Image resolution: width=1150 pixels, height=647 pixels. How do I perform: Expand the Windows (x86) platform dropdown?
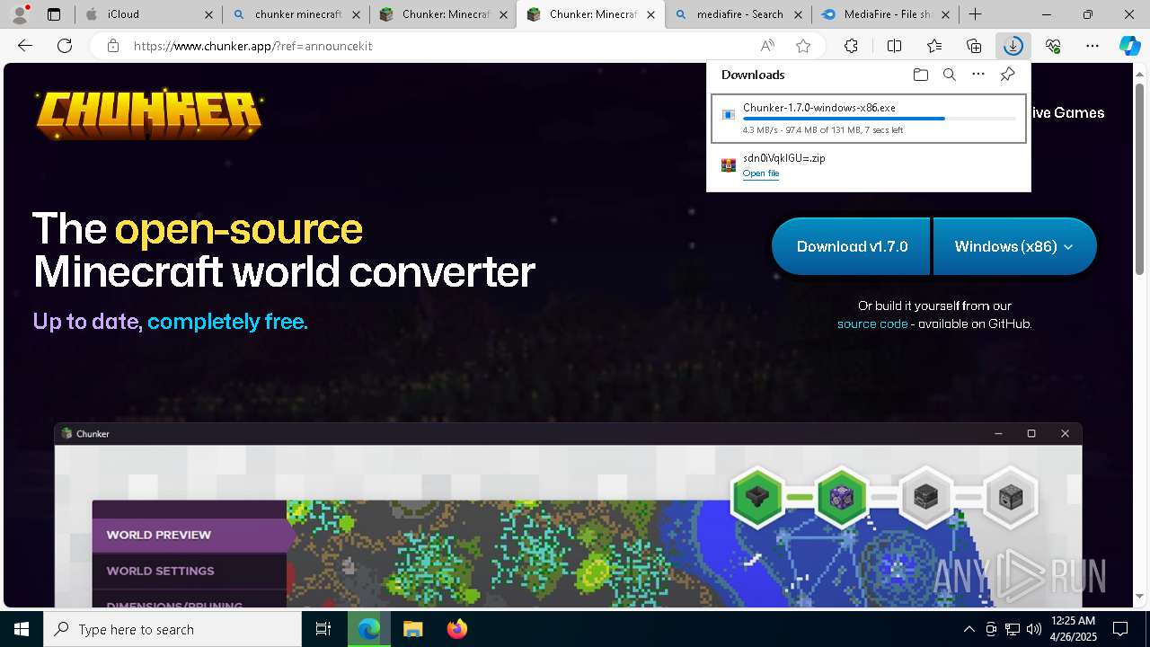click(1014, 246)
